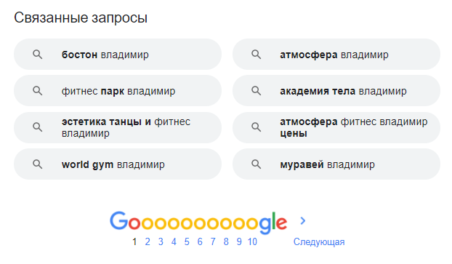Viewport: 452px width, 264px height.
Task: Click the Google pagination logo
Action: 198,222
